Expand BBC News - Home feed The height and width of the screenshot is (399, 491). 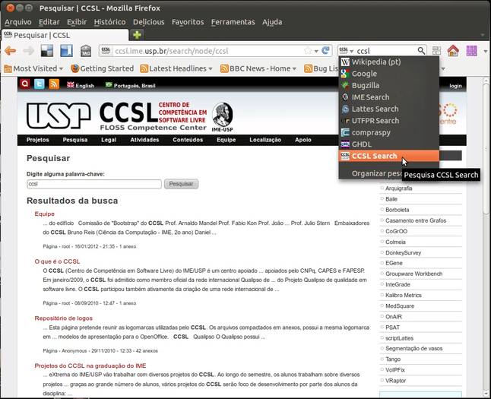258,68
